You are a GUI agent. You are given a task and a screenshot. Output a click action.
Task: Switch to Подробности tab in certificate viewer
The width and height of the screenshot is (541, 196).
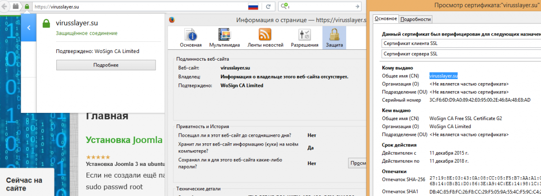(416, 19)
